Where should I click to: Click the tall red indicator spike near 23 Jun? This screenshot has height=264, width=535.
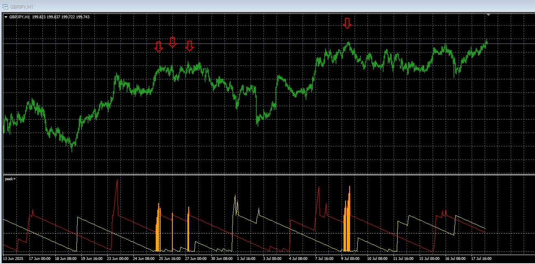click(x=117, y=195)
